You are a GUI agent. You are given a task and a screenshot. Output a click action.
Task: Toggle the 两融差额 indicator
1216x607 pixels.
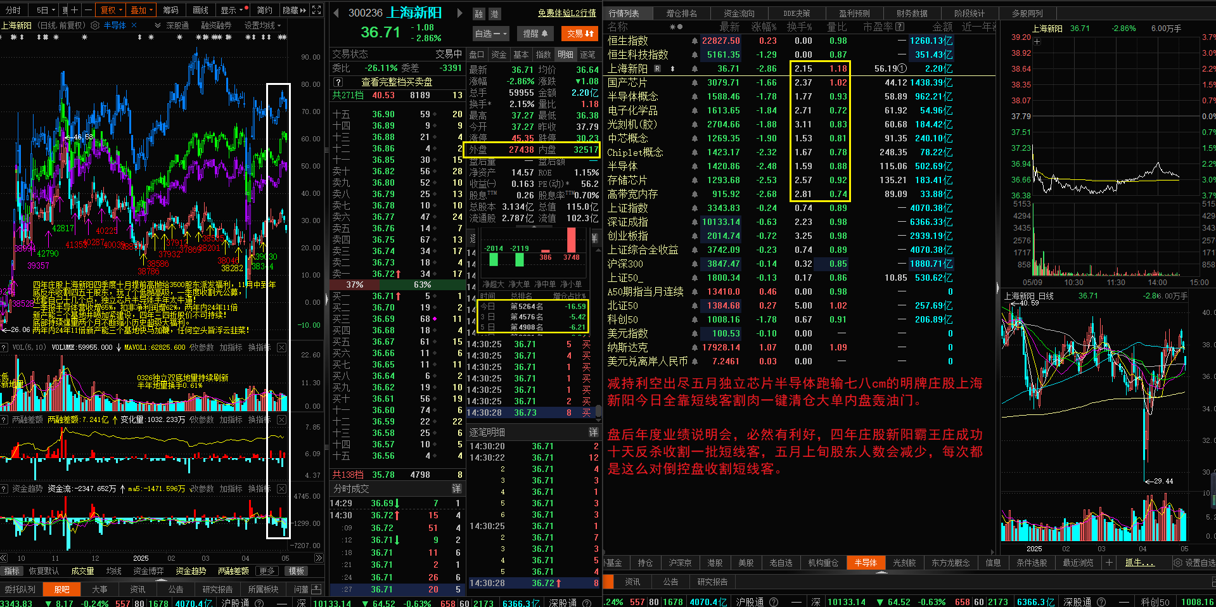coord(233,571)
